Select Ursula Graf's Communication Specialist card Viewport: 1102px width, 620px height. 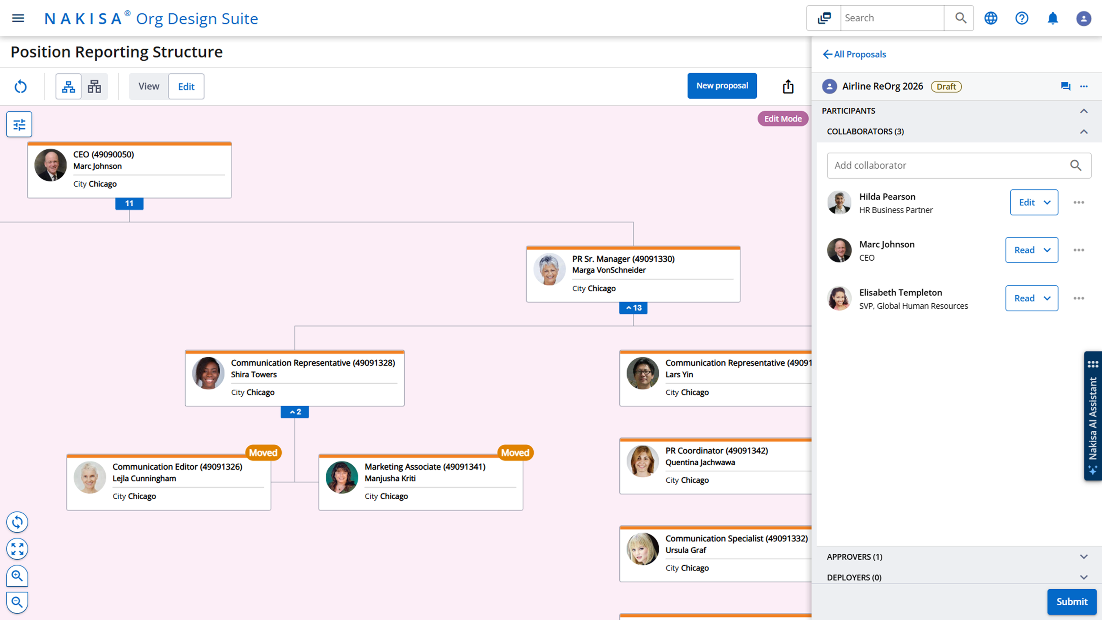click(715, 554)
